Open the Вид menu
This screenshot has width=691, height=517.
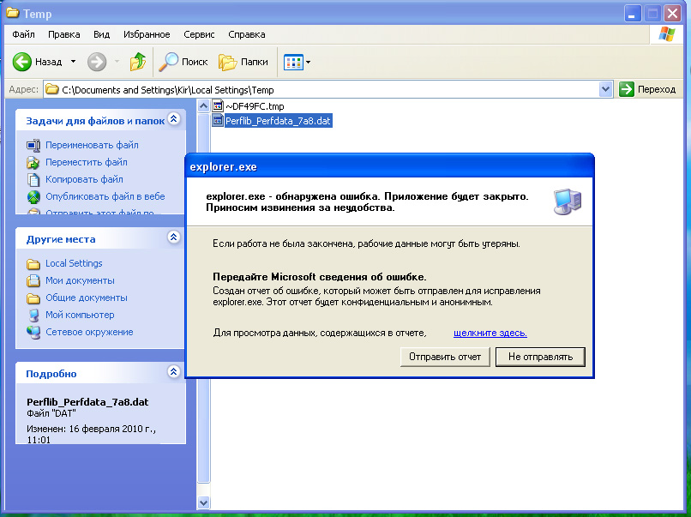[101, 34]
